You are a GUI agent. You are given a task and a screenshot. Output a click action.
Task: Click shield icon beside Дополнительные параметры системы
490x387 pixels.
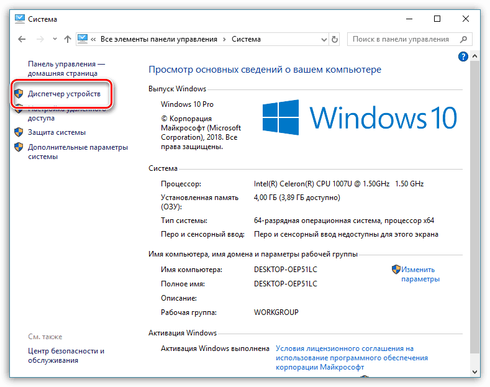19,147
